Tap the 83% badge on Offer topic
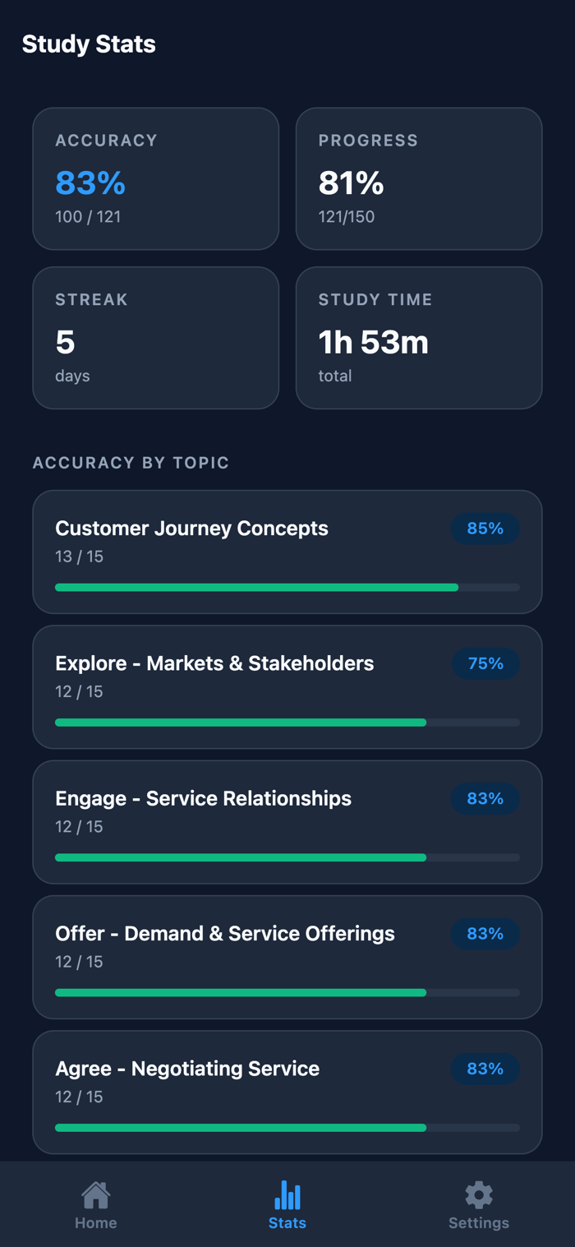Image resolution: width=575 pixels, height=1247 pixels. click(485, 934)
